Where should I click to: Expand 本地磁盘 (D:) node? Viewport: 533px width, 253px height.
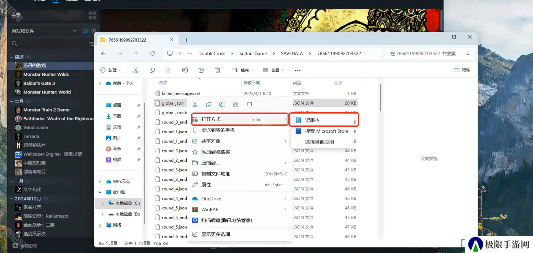103,214
